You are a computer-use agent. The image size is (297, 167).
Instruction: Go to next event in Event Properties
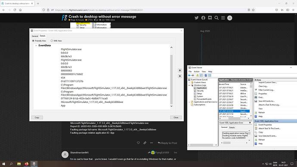180,76
